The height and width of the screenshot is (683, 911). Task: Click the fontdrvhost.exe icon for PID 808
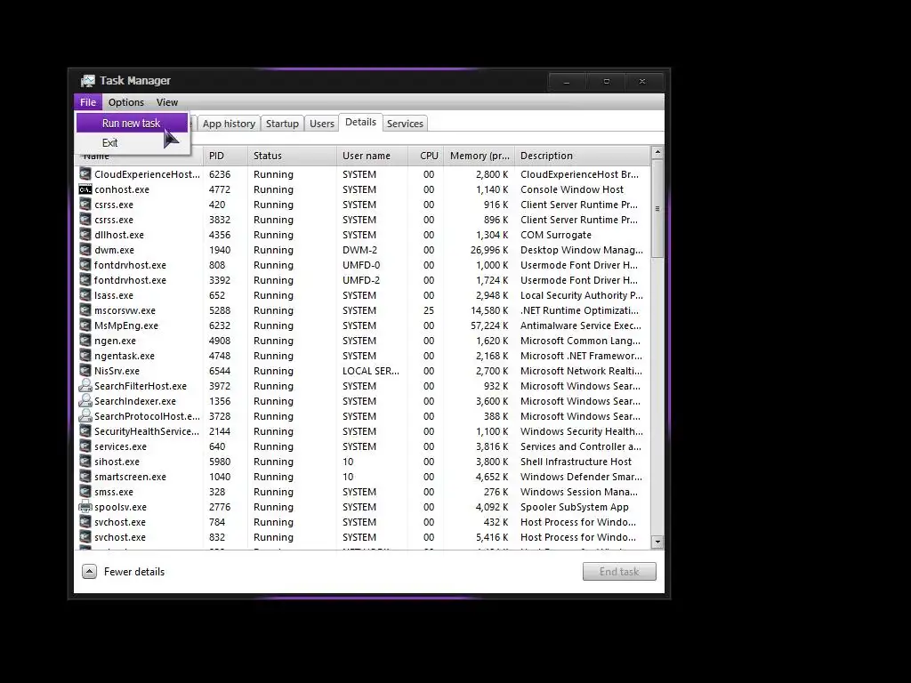(85, 265)
